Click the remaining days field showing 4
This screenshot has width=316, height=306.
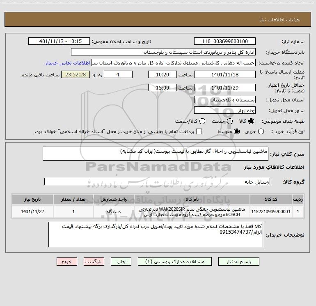(118, 75)
